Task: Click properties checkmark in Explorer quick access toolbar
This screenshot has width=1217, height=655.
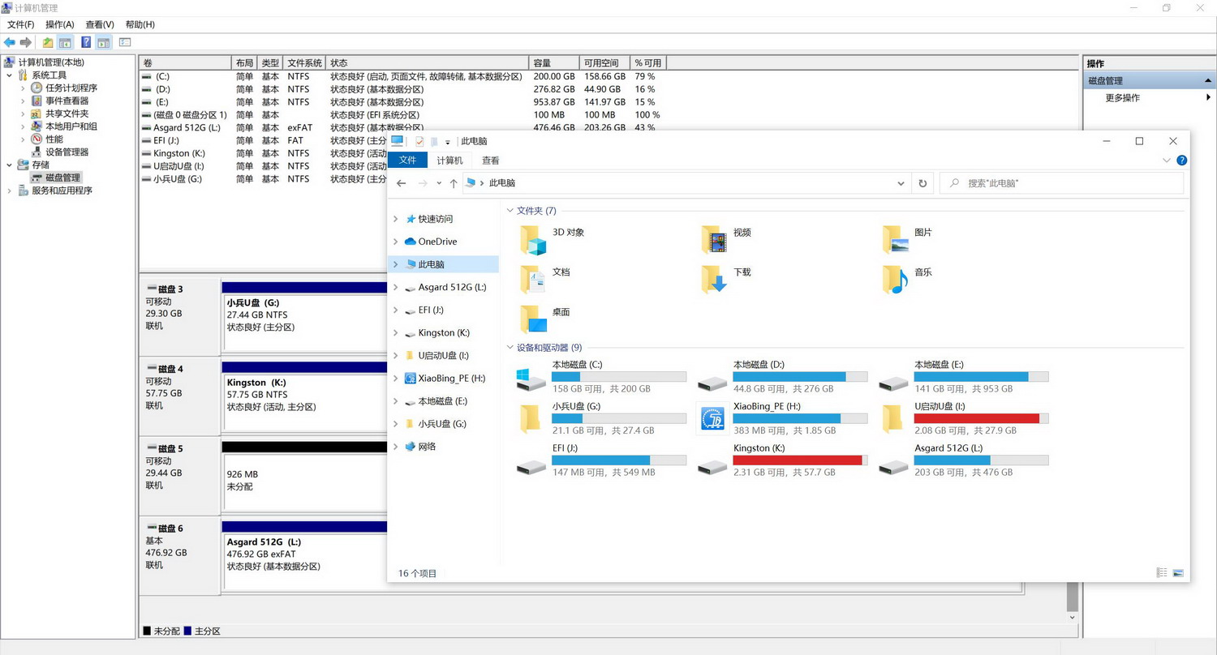Action: 419,141
